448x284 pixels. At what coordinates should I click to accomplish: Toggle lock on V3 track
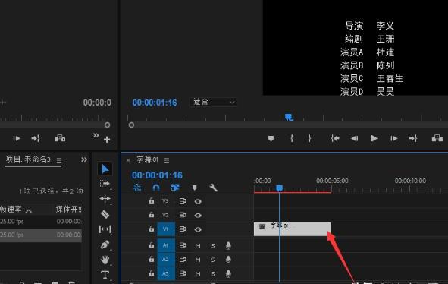pyautogui.click(x=152, y=201)
